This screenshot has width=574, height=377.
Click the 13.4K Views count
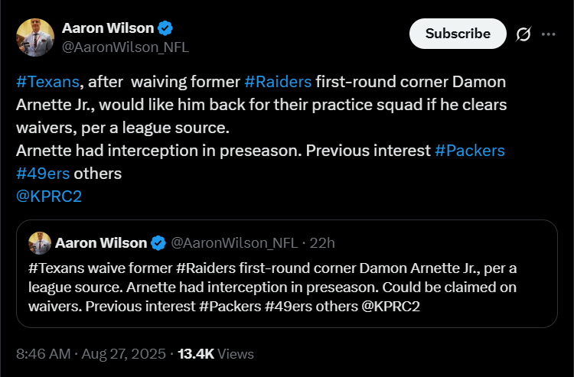(x=216, y=354)
